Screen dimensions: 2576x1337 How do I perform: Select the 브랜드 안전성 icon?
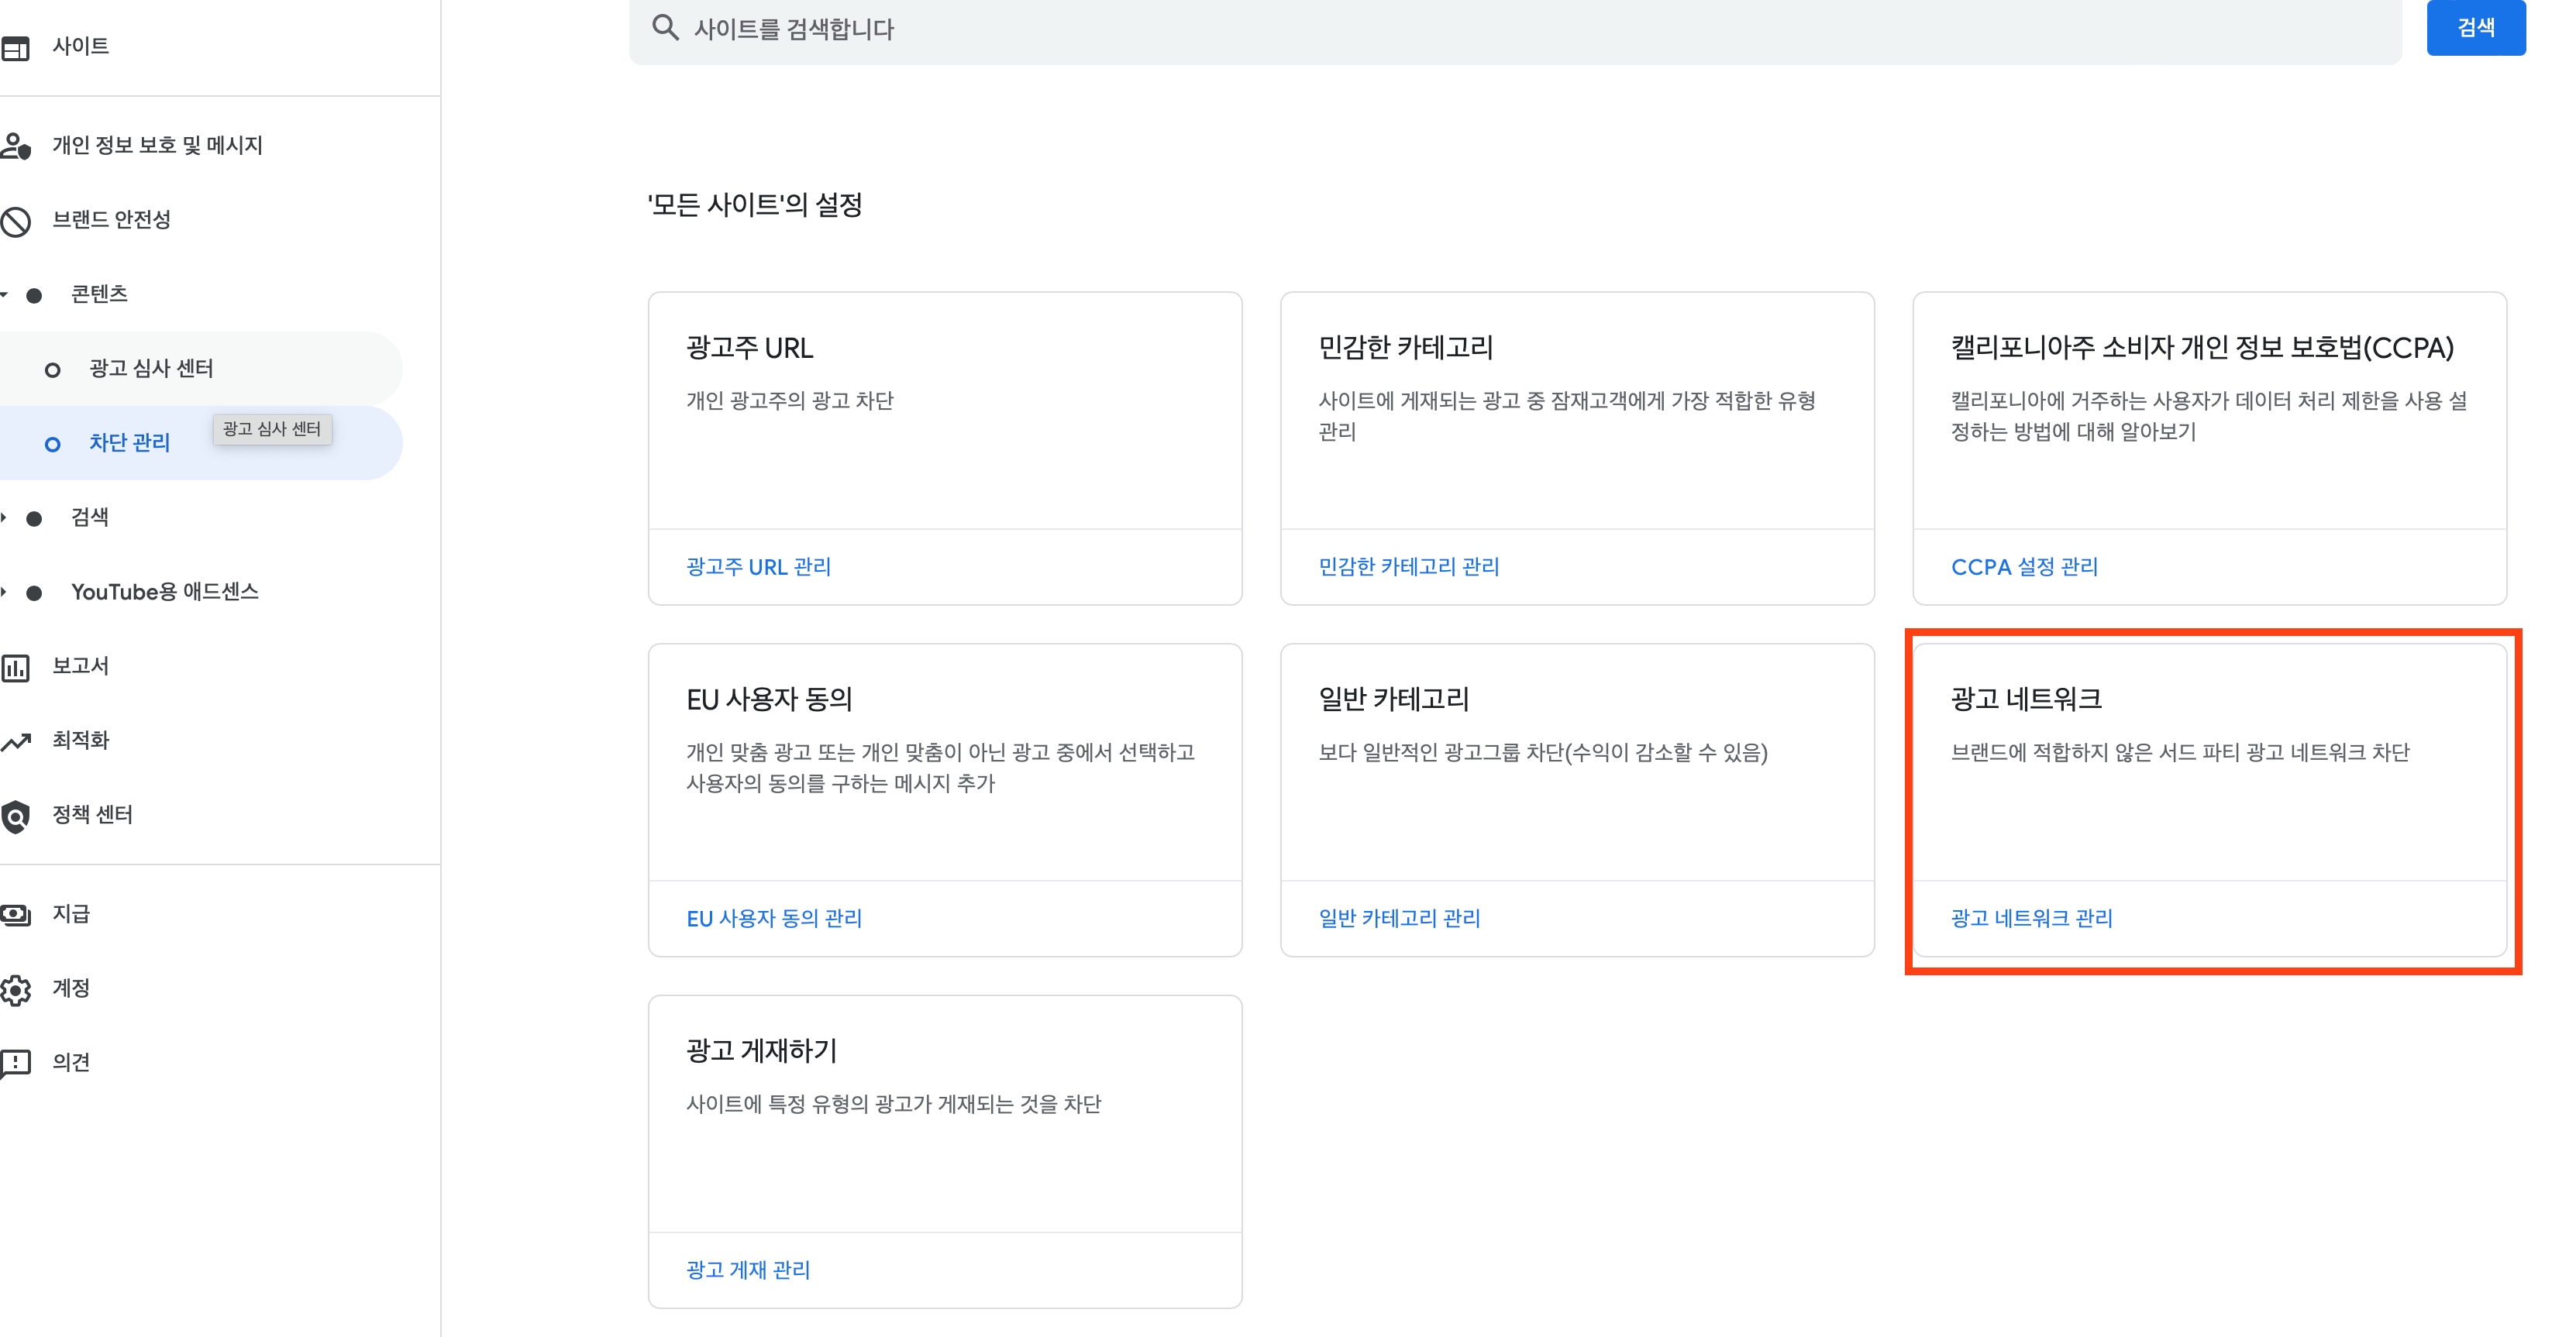point(17,220)
